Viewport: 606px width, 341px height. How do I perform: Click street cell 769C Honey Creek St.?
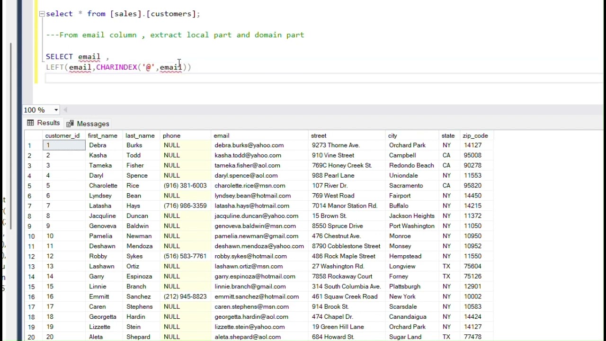[348, 165]
